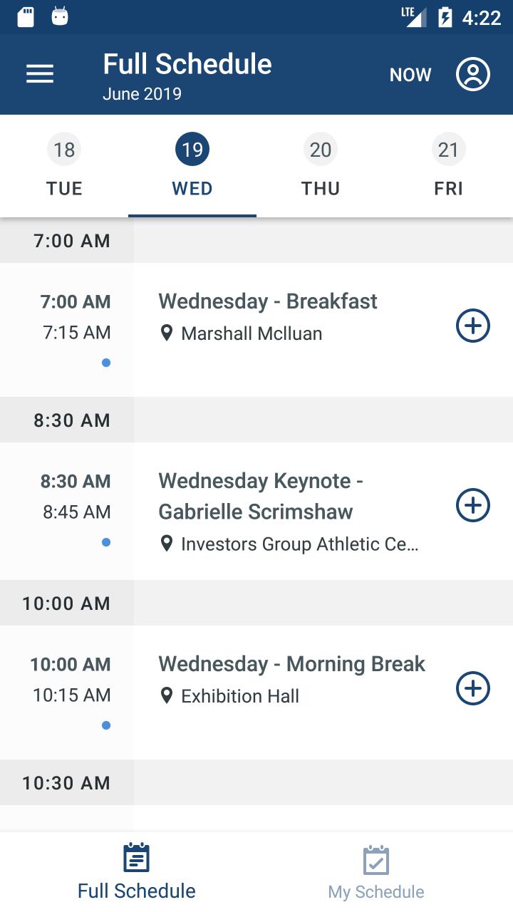Screen dimensions: 513x912
Task: Tap the Full Schedule calendar icon
Action: (x=136, y=858)
